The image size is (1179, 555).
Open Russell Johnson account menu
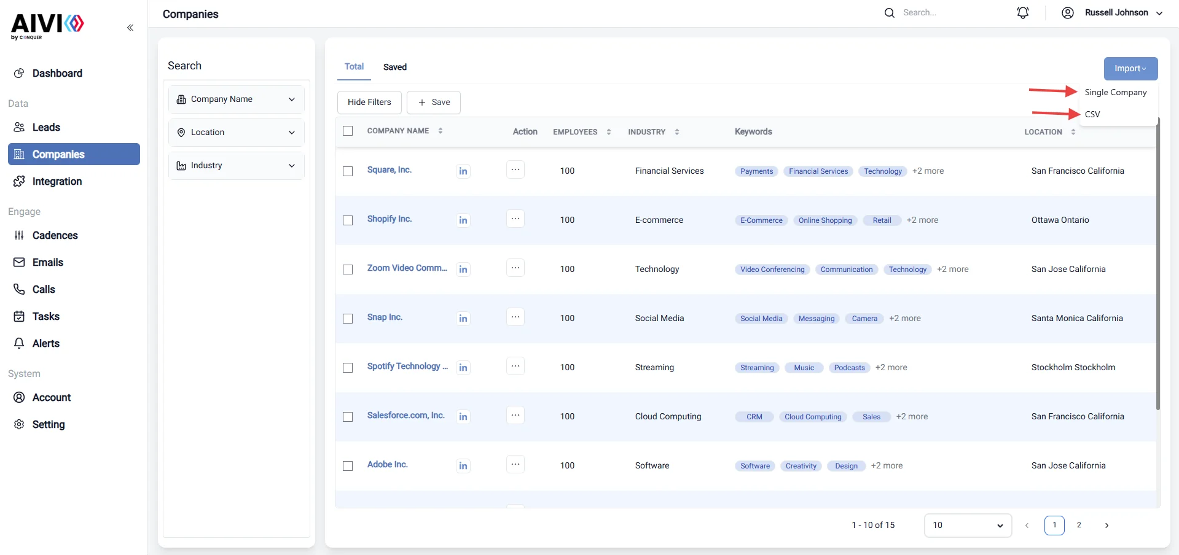[1124, 13]
